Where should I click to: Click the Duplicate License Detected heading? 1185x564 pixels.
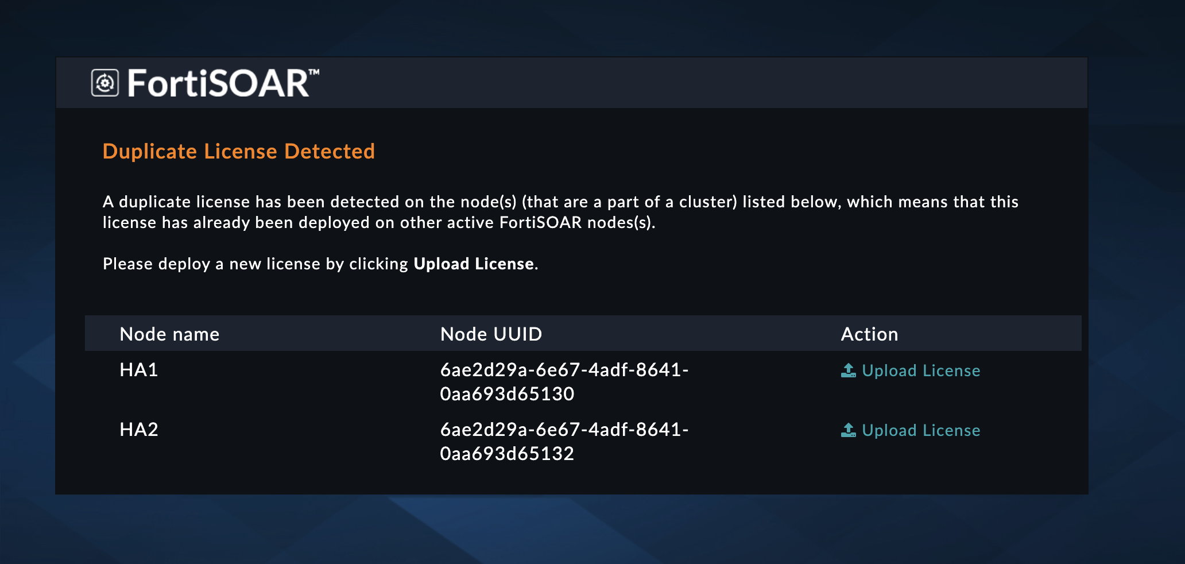(239, 151)
